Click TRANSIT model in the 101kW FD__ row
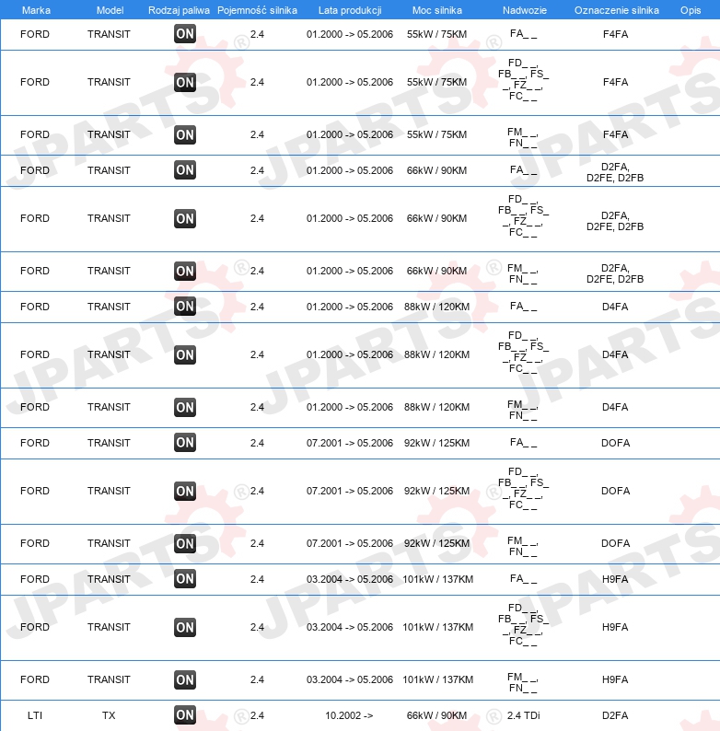Image resolution: width=720 pixels, height=731 pixels. pos(109,628)
